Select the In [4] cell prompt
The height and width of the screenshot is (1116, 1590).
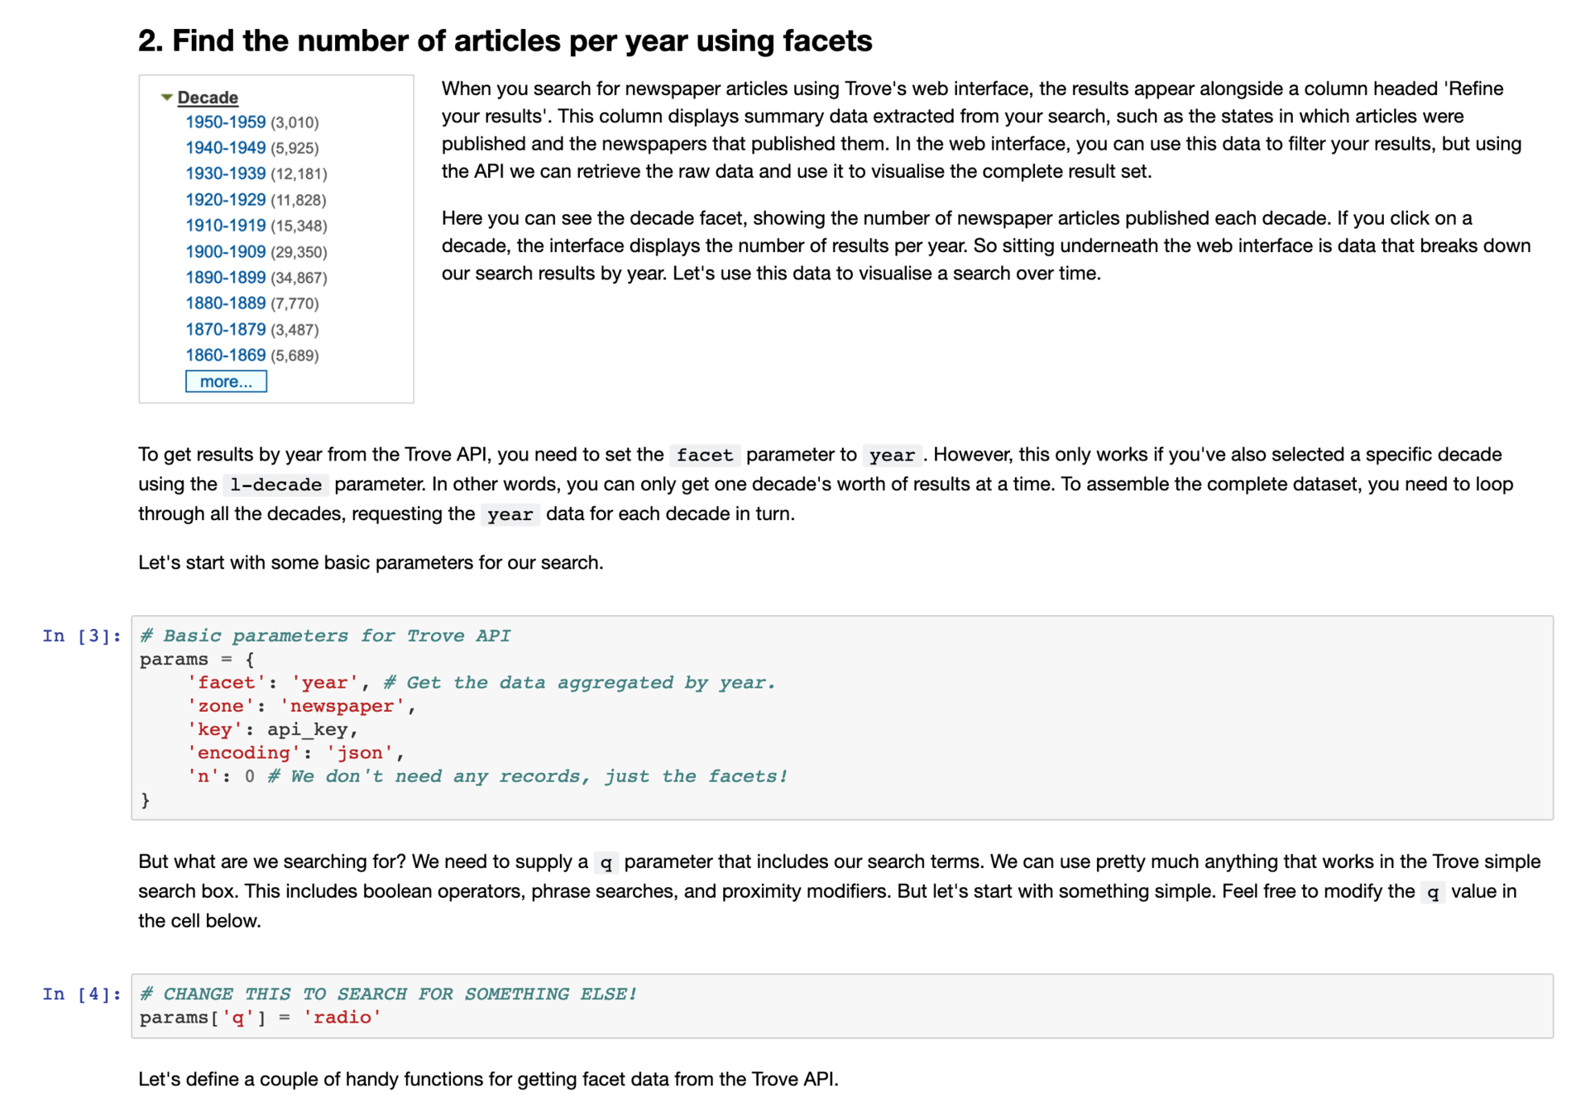[x=82, y=994]
